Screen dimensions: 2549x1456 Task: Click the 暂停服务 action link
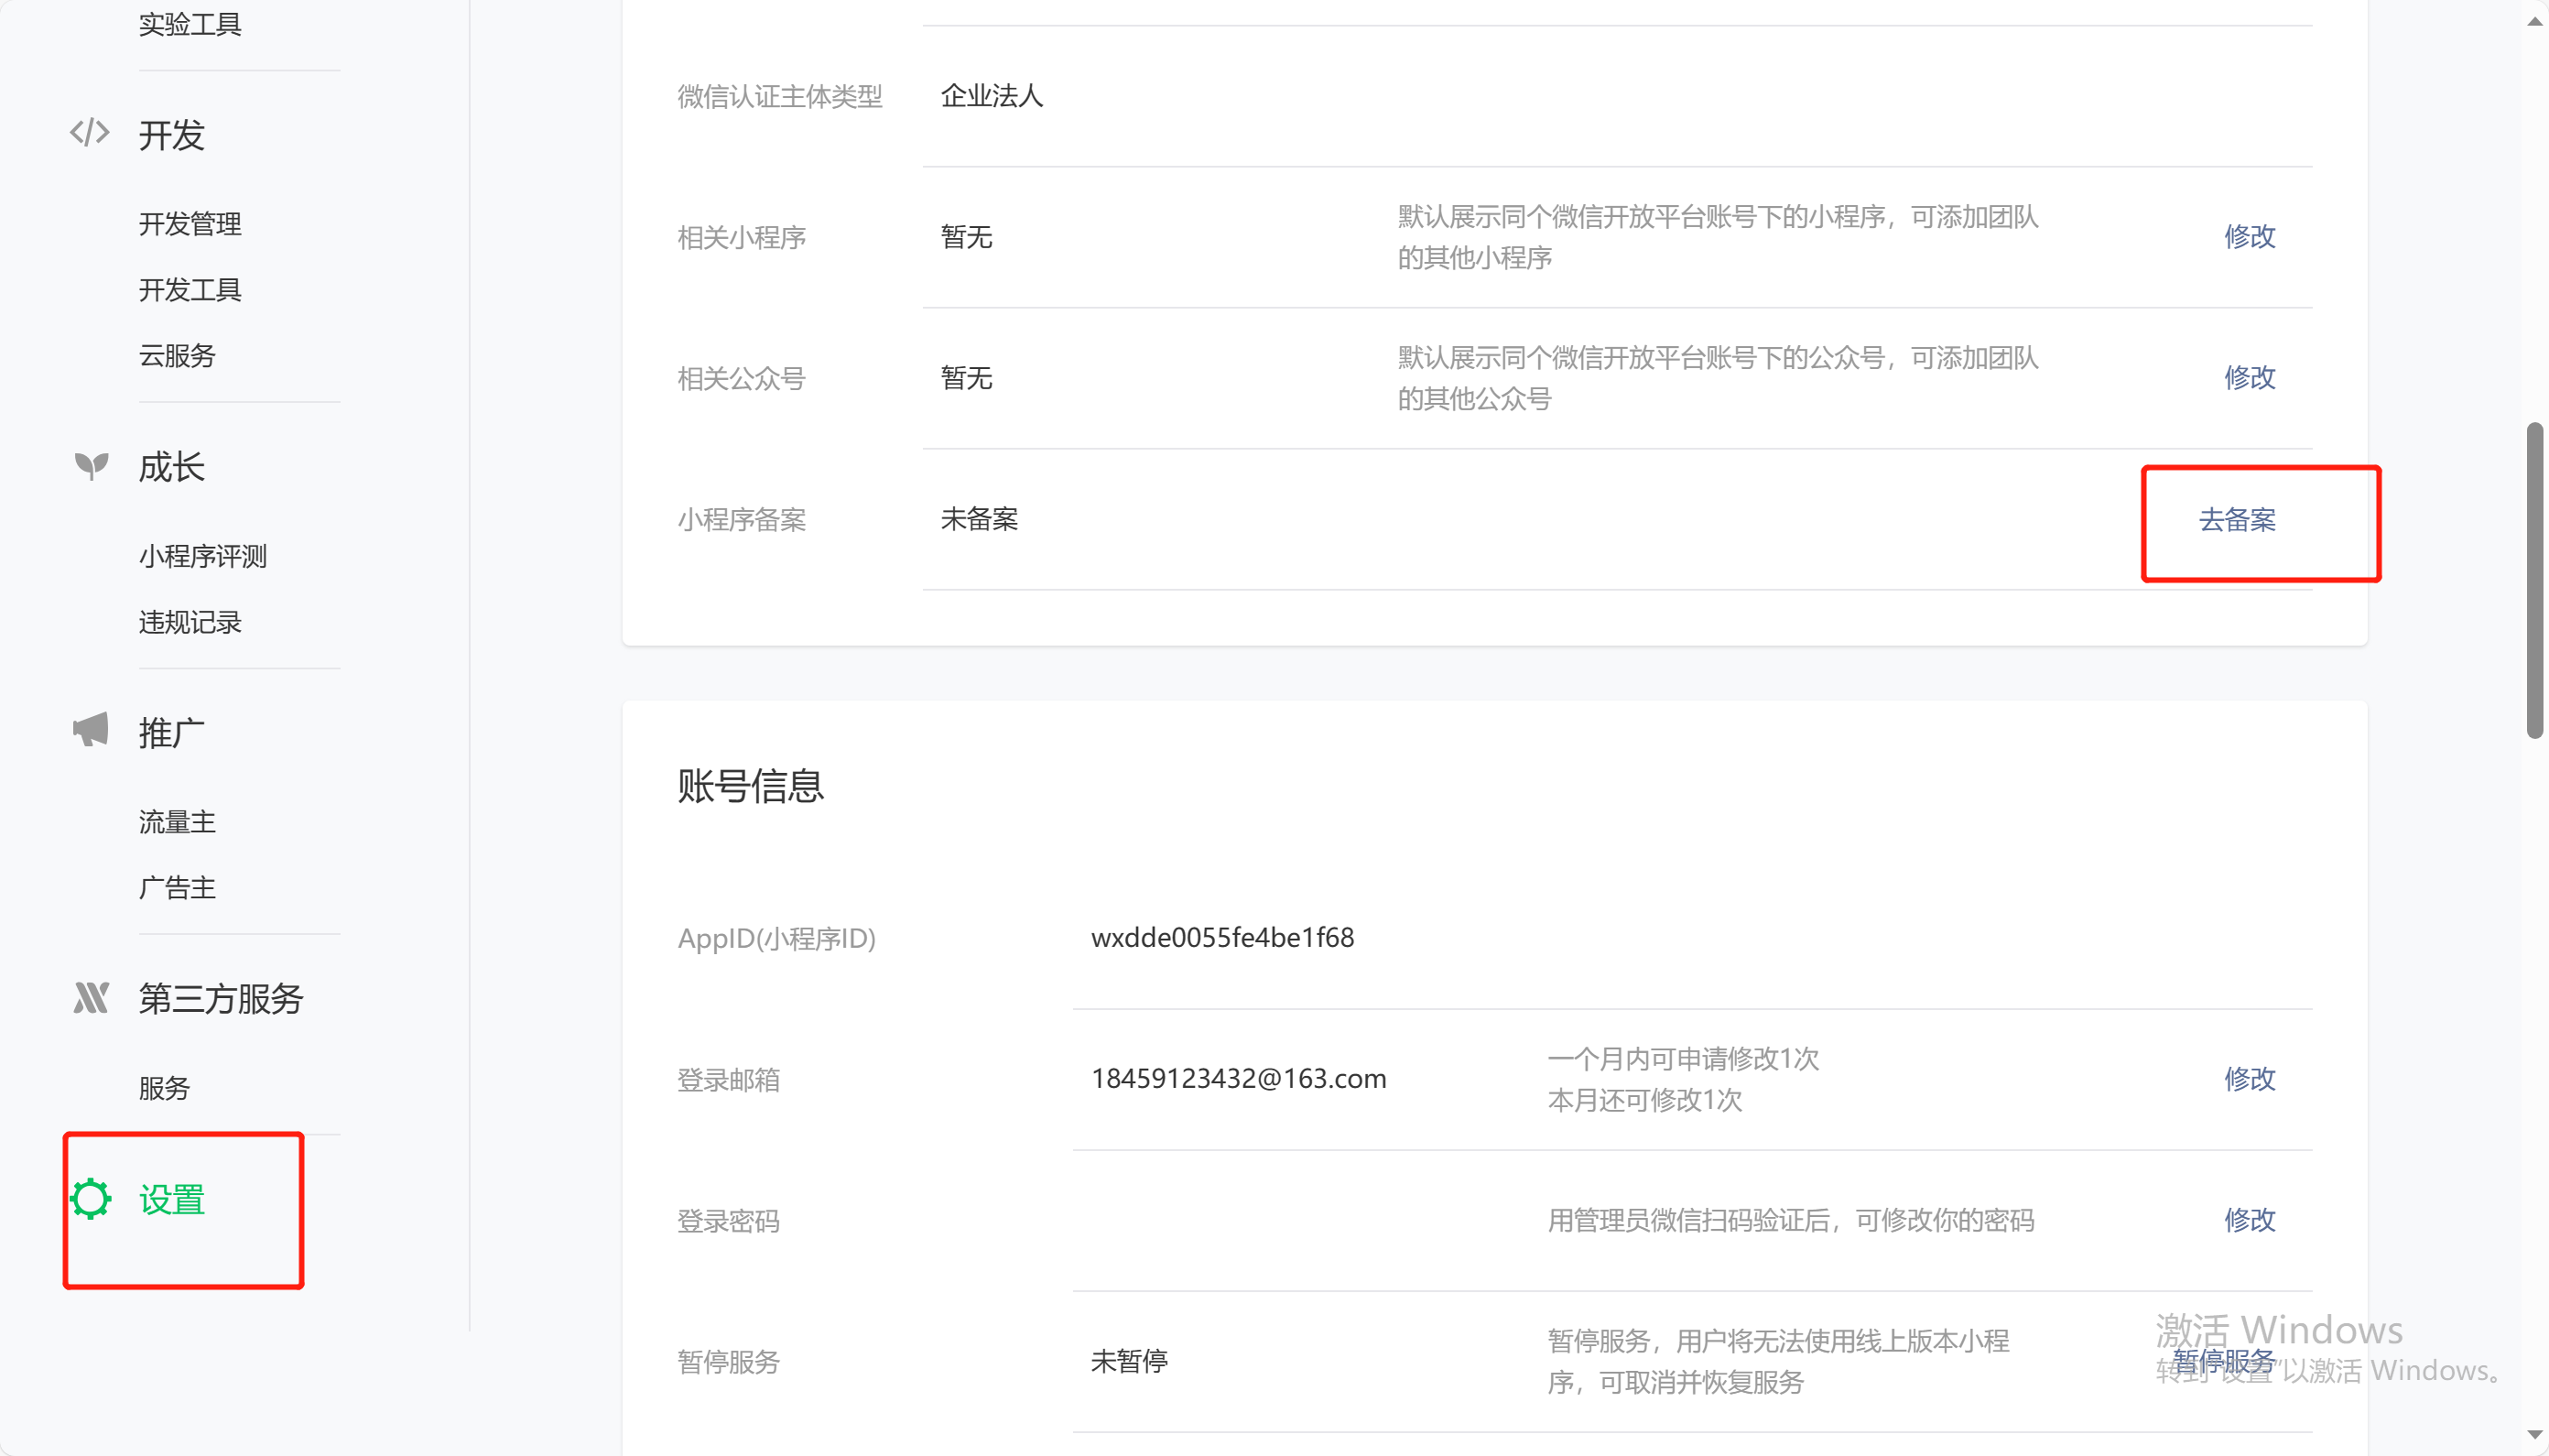[2223, 1361]
